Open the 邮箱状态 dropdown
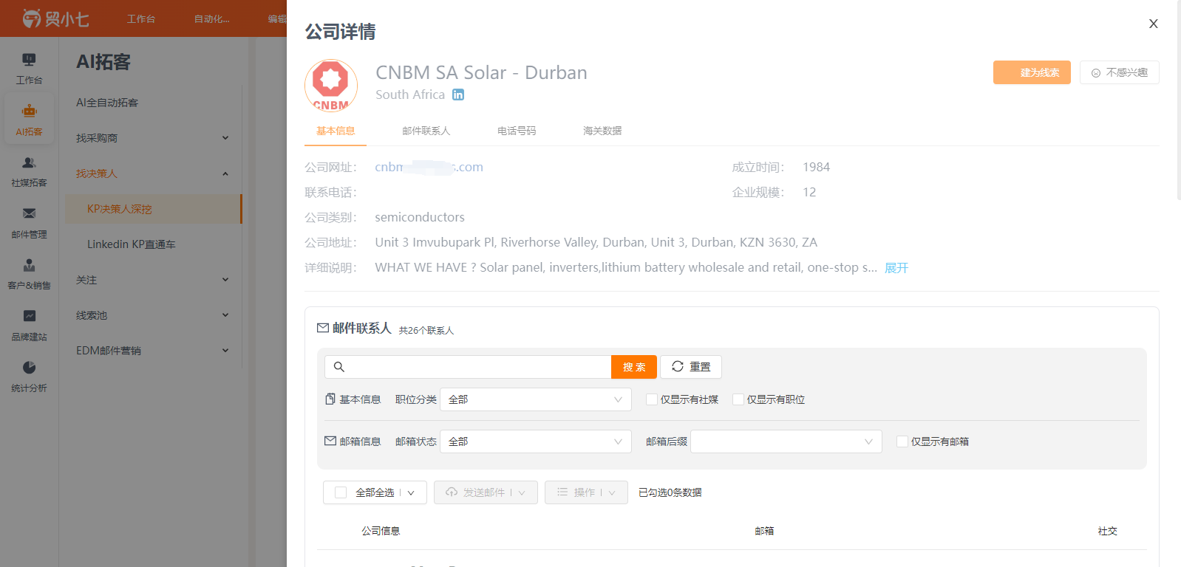1181x567 pixels. click(x=536, y=441)
